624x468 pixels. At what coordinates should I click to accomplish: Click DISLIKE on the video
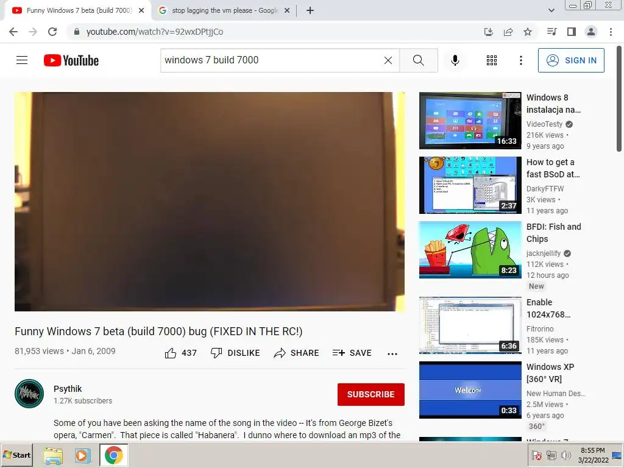point(235,353)
